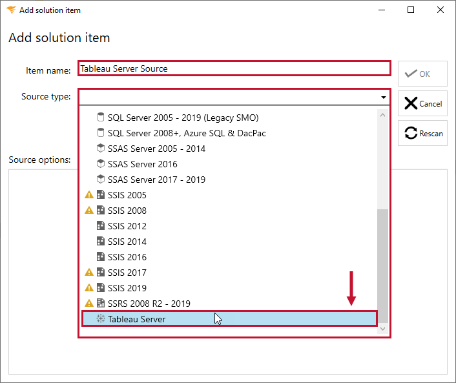Click into the Item name field
This screenshot has height=383, width=456.
[234, 68]
